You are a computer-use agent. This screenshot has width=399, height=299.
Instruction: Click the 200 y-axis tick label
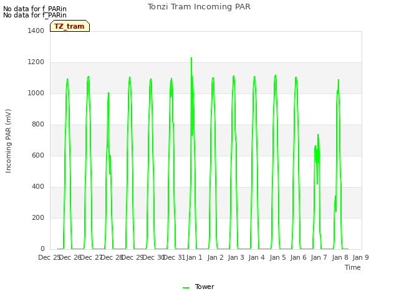tap(38, 217)
